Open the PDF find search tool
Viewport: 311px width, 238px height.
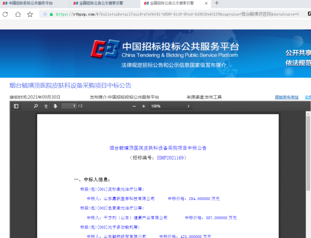point(36,106)
